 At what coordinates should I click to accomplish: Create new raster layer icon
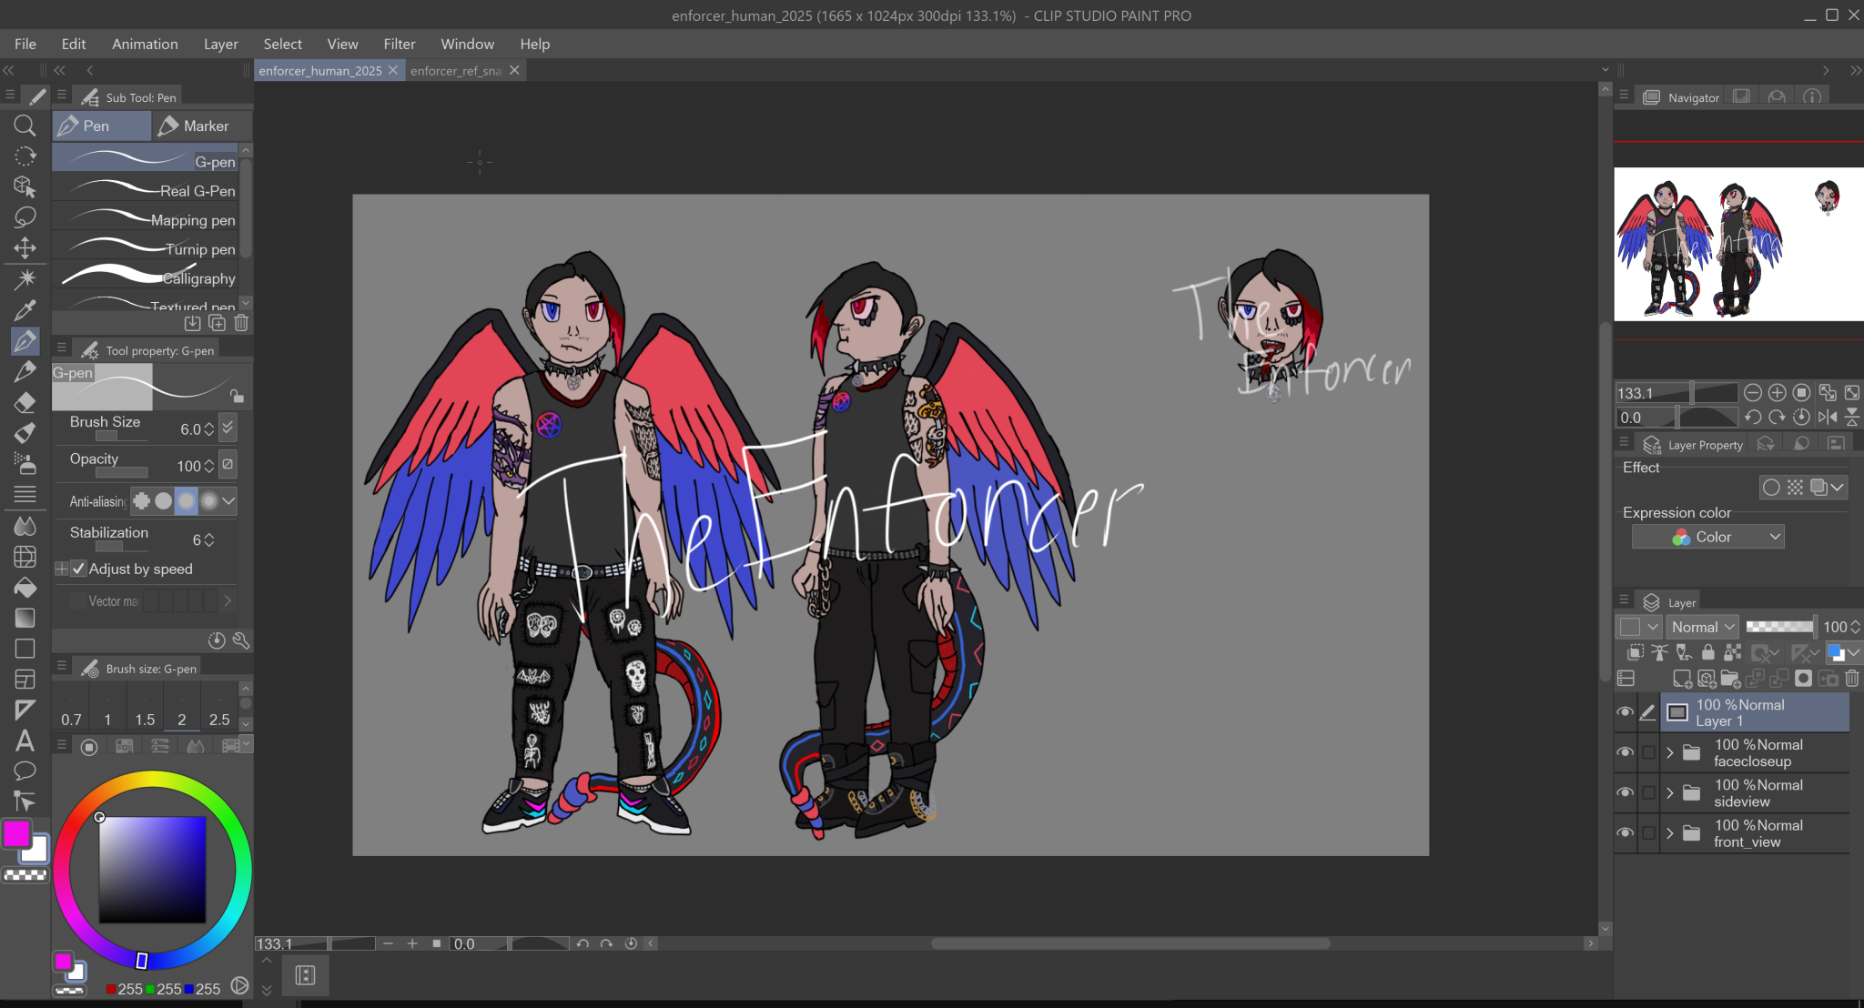(x=1682, y=679)
